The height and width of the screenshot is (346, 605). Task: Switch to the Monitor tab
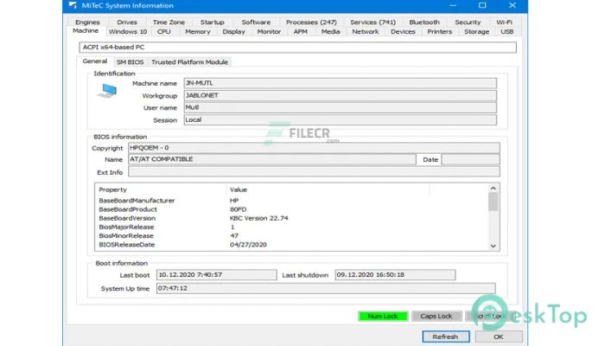point(269,32)
